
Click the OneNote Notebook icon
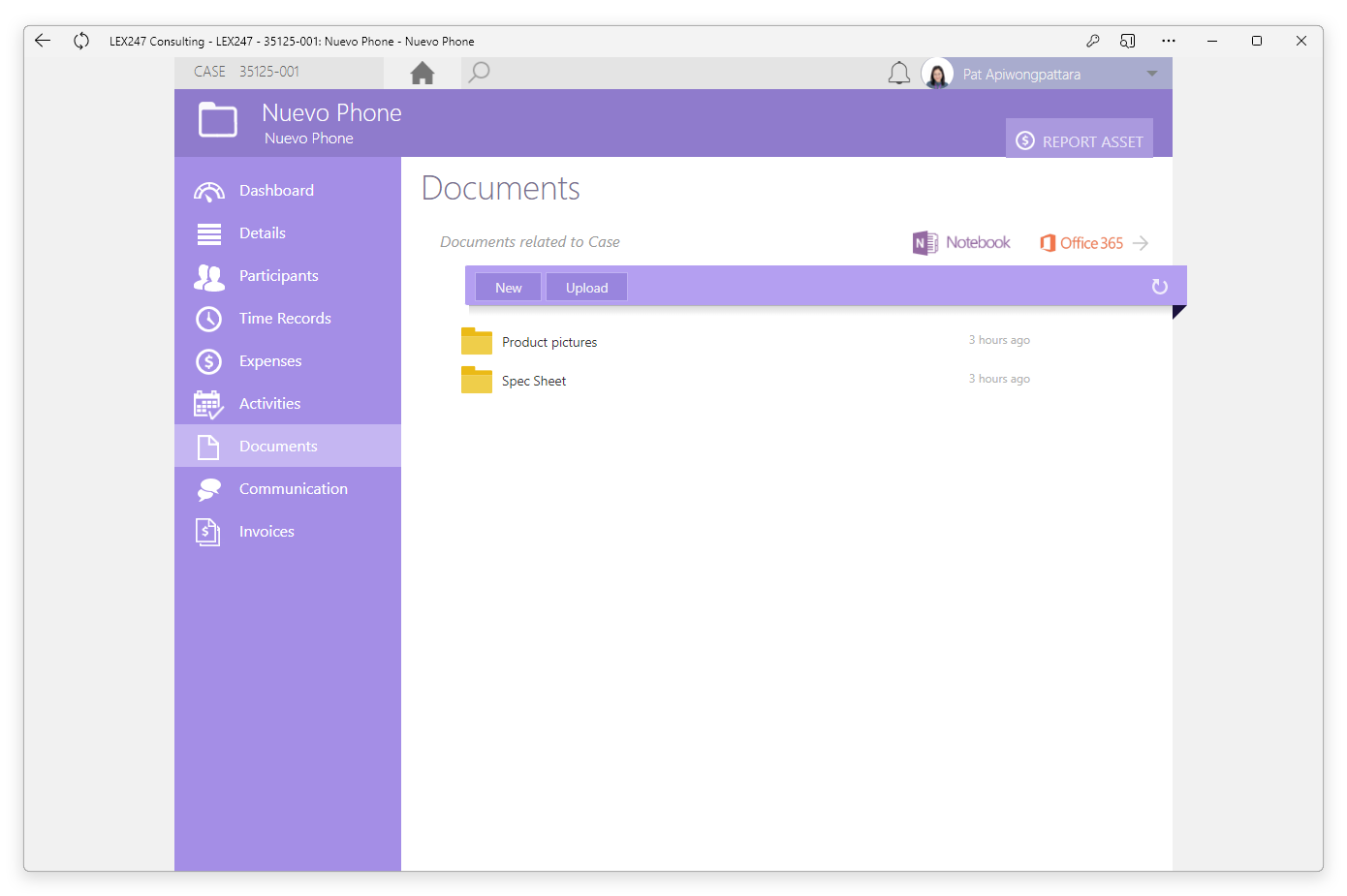click(925, 243)
